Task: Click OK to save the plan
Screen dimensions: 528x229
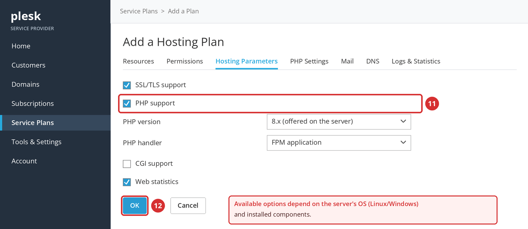Action: 135,206
